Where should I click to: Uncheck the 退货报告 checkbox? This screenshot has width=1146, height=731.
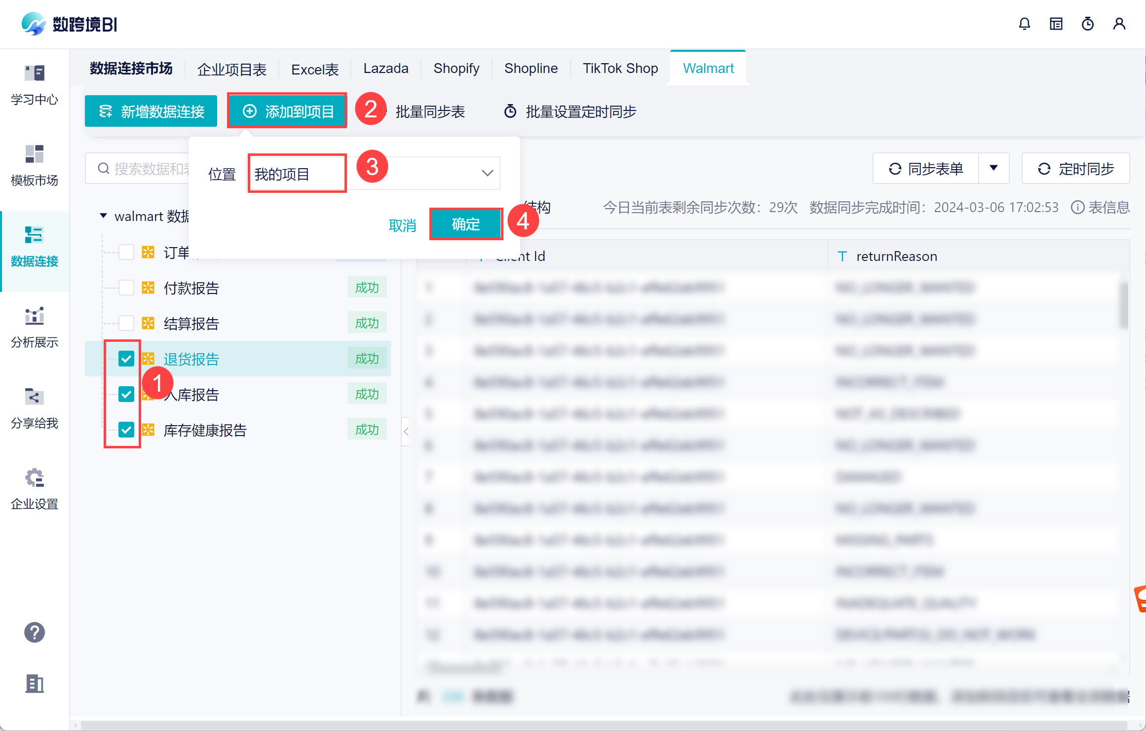tap(126, 359)
